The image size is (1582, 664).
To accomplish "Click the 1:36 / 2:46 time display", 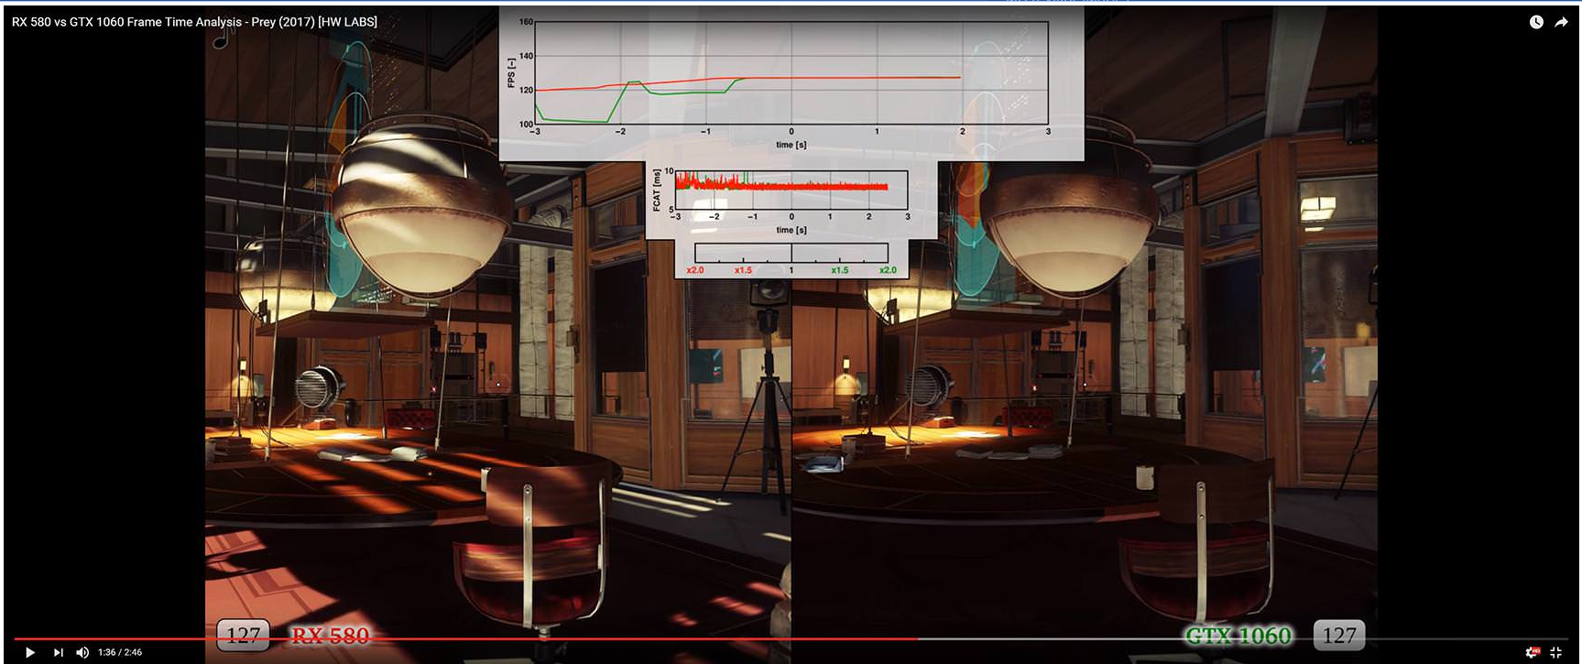I will coord(120,652).
